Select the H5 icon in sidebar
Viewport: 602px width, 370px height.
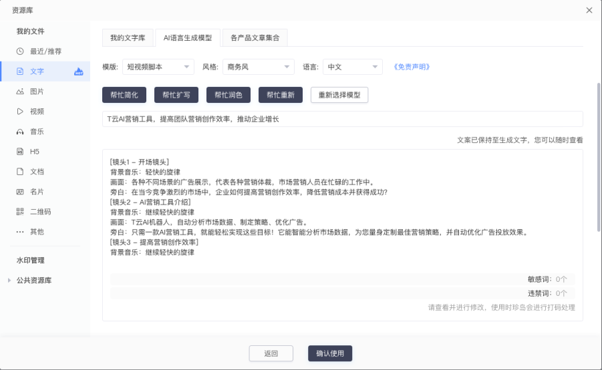pos(20,152)
